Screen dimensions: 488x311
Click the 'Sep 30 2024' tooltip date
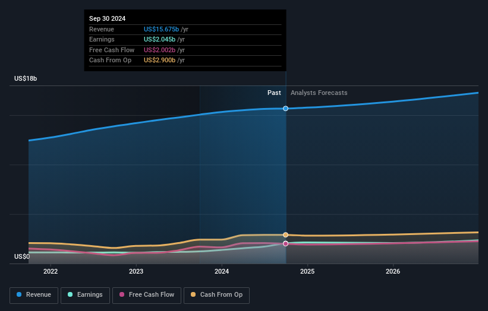(x=108, y=18)
